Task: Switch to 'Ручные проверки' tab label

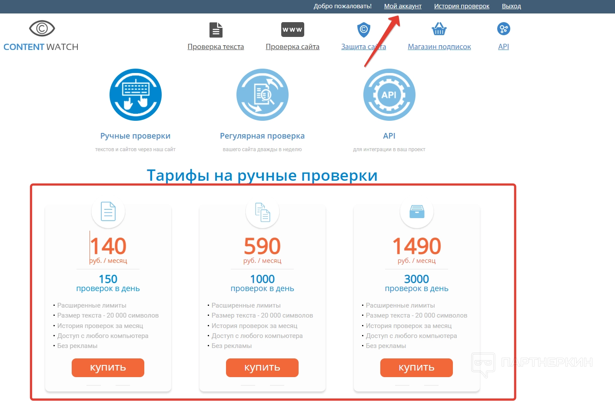Action: point(136,136)
